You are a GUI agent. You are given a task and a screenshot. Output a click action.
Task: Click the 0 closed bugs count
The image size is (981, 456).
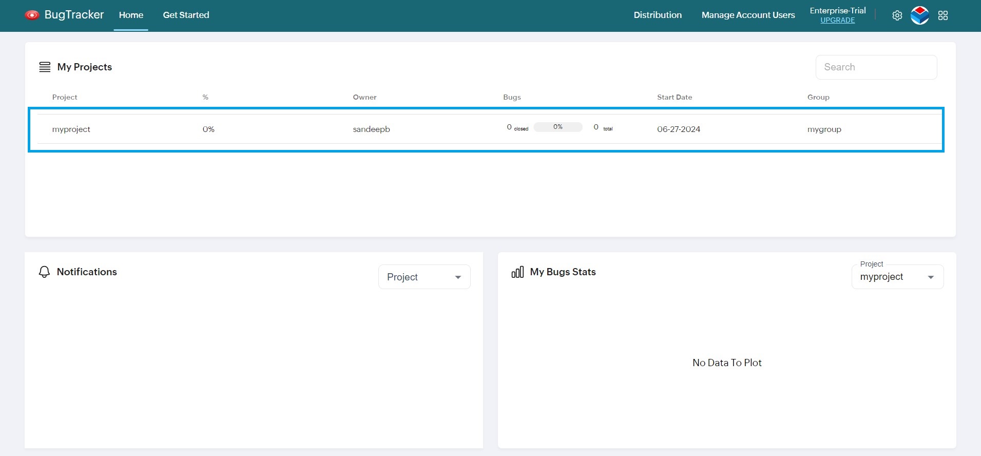[517, 127]
